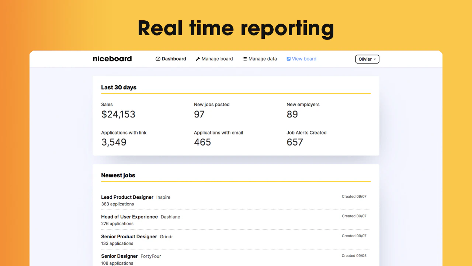Open the Lead Product Designer job at Inspire

[127, 197]
